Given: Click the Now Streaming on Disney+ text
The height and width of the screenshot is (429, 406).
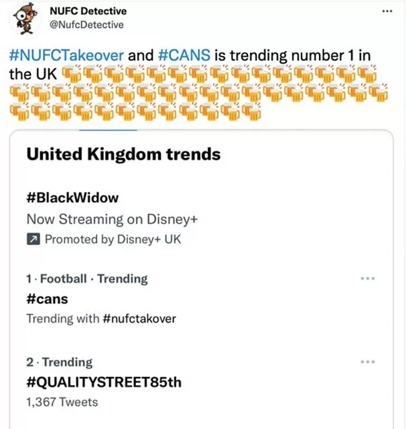Looking at the screenshot, I should [112, 219].
